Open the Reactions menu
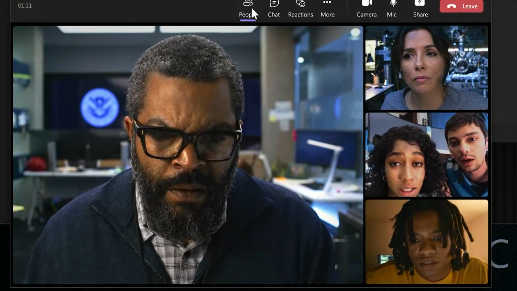This screenshot has width=517, height=291. click(301, 9)
